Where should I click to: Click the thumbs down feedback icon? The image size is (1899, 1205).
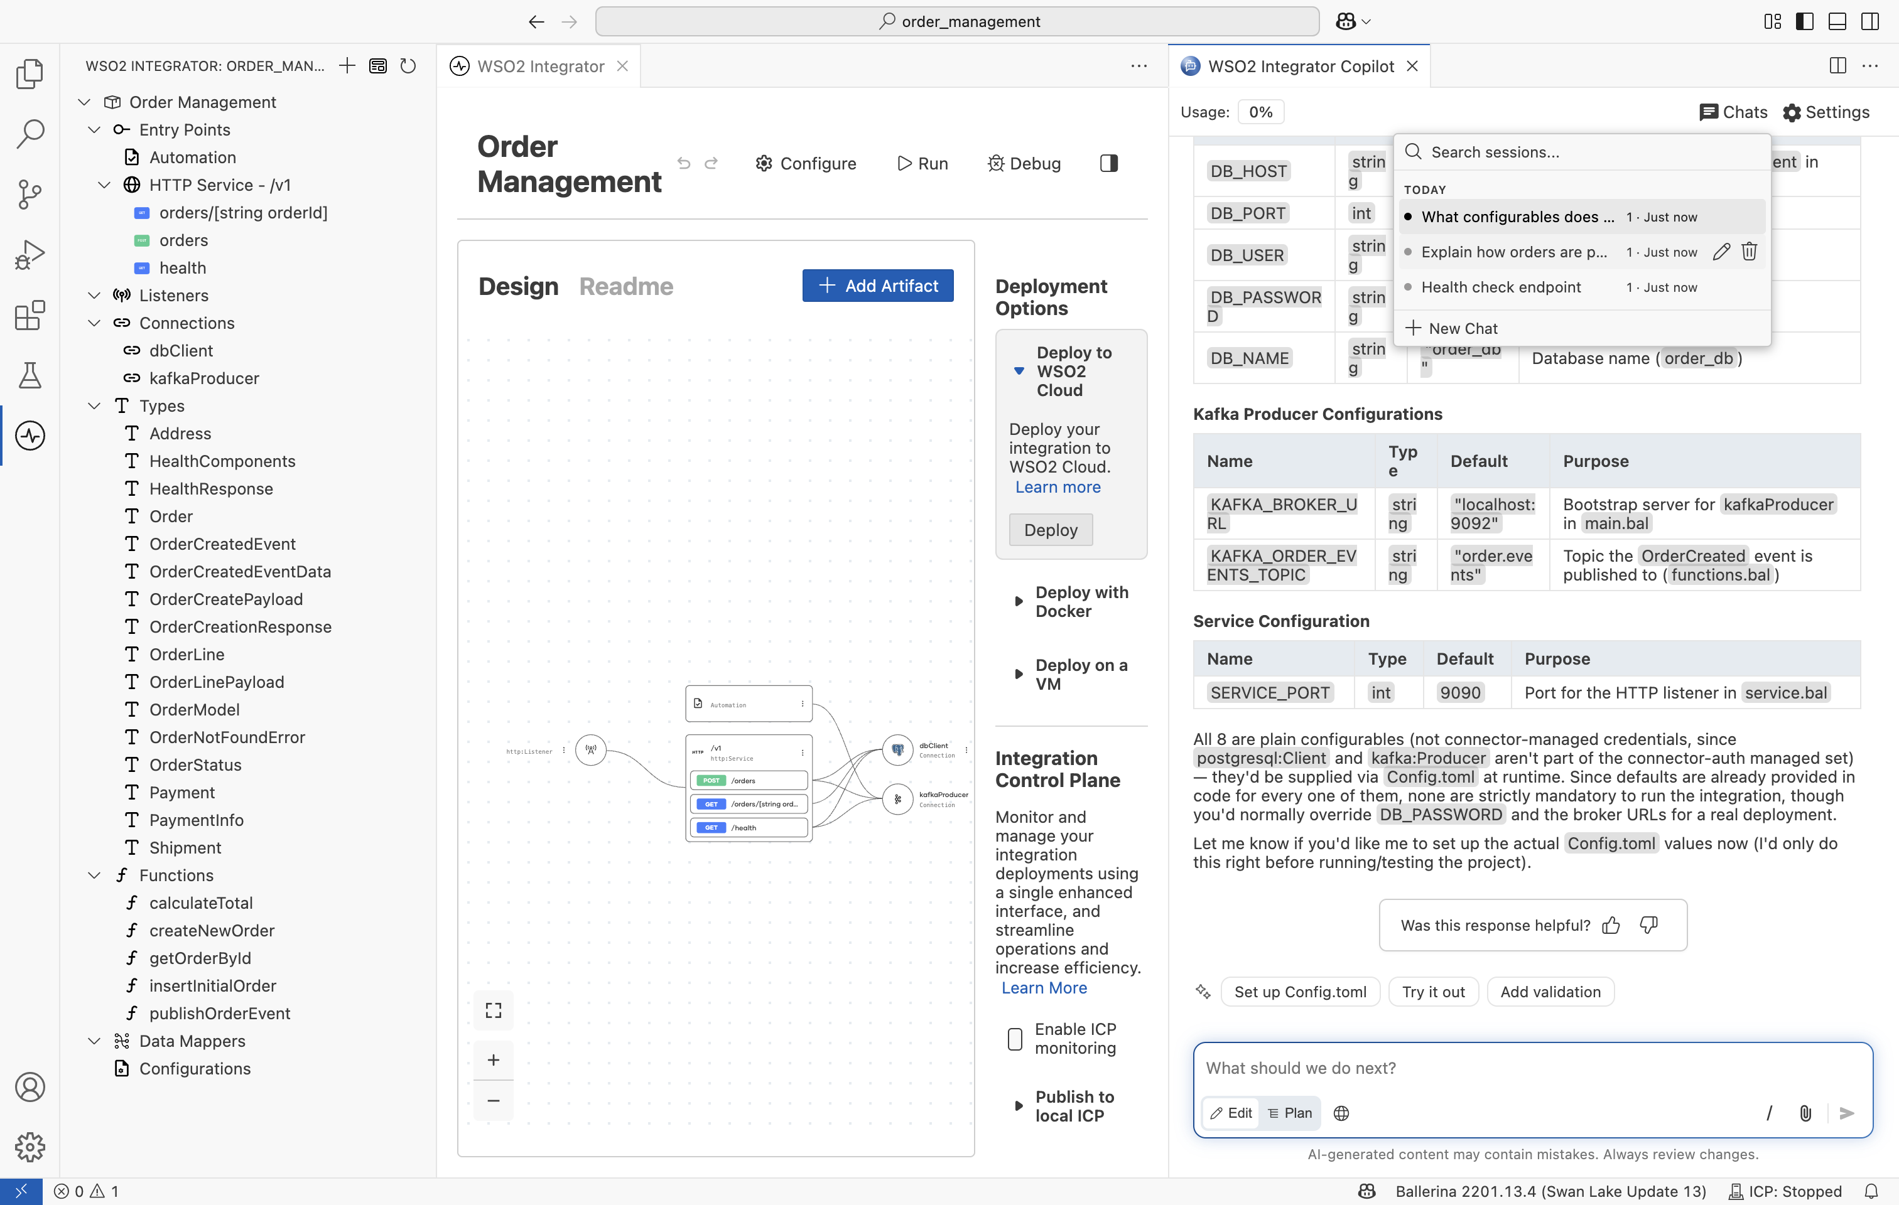1649,925
